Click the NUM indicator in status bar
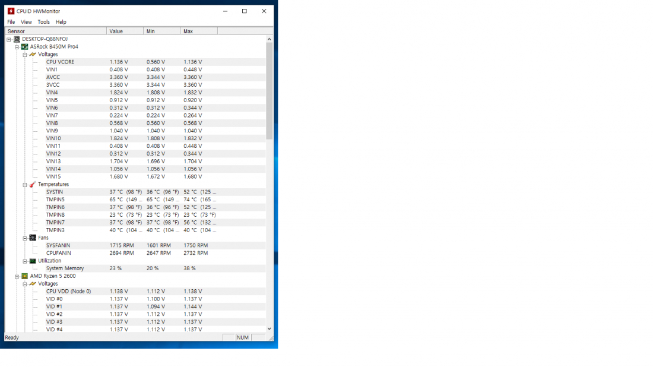This screenshot has width=653, height=367. coord(242,338)
